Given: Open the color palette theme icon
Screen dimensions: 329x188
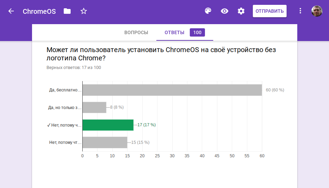Looking at the screenshot, I should [208, 11].
